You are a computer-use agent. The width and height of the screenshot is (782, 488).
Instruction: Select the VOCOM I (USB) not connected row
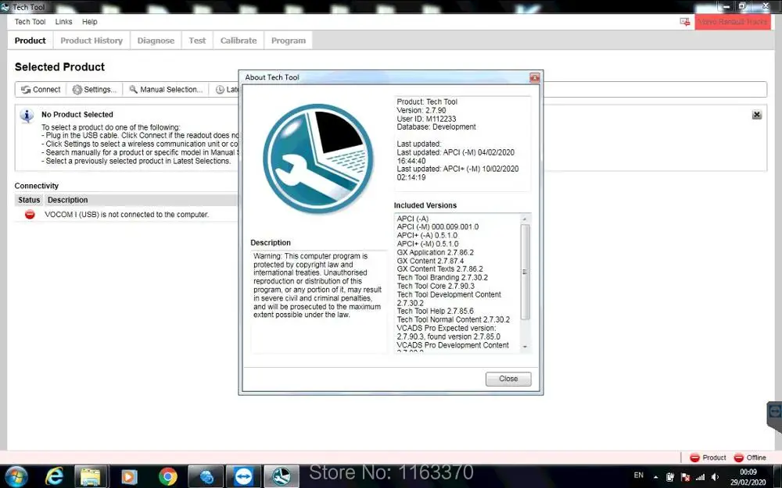(x=126, y=215)
